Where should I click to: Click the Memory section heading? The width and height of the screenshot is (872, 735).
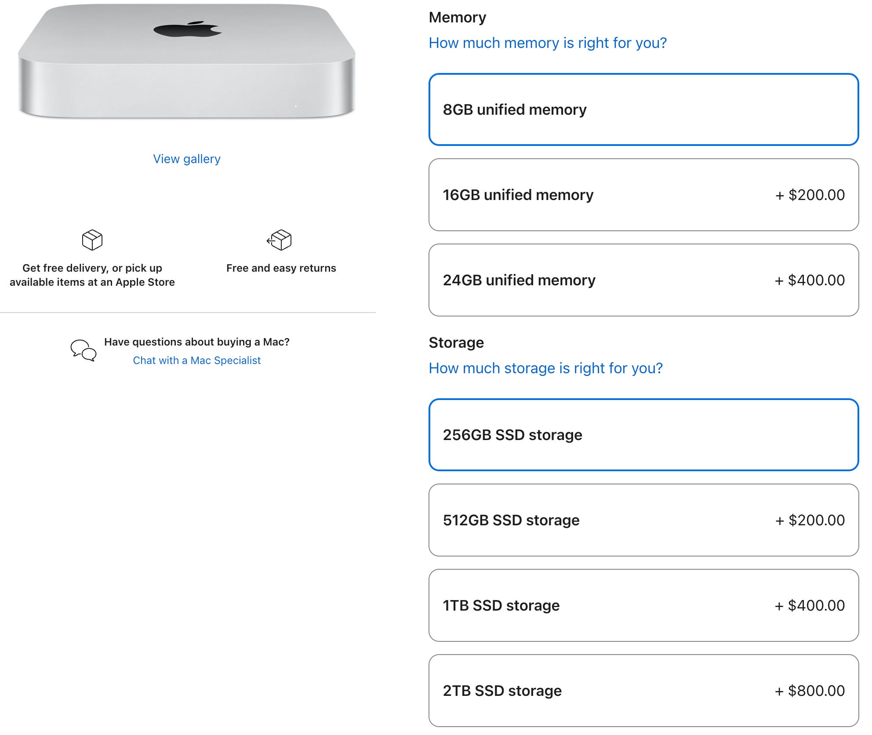click(x=458, y=18)
